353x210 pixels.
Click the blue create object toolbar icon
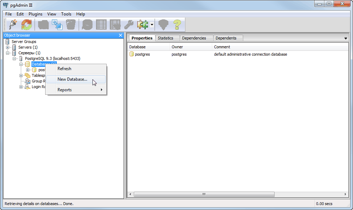pyautogui.click(x=57, y=25)
